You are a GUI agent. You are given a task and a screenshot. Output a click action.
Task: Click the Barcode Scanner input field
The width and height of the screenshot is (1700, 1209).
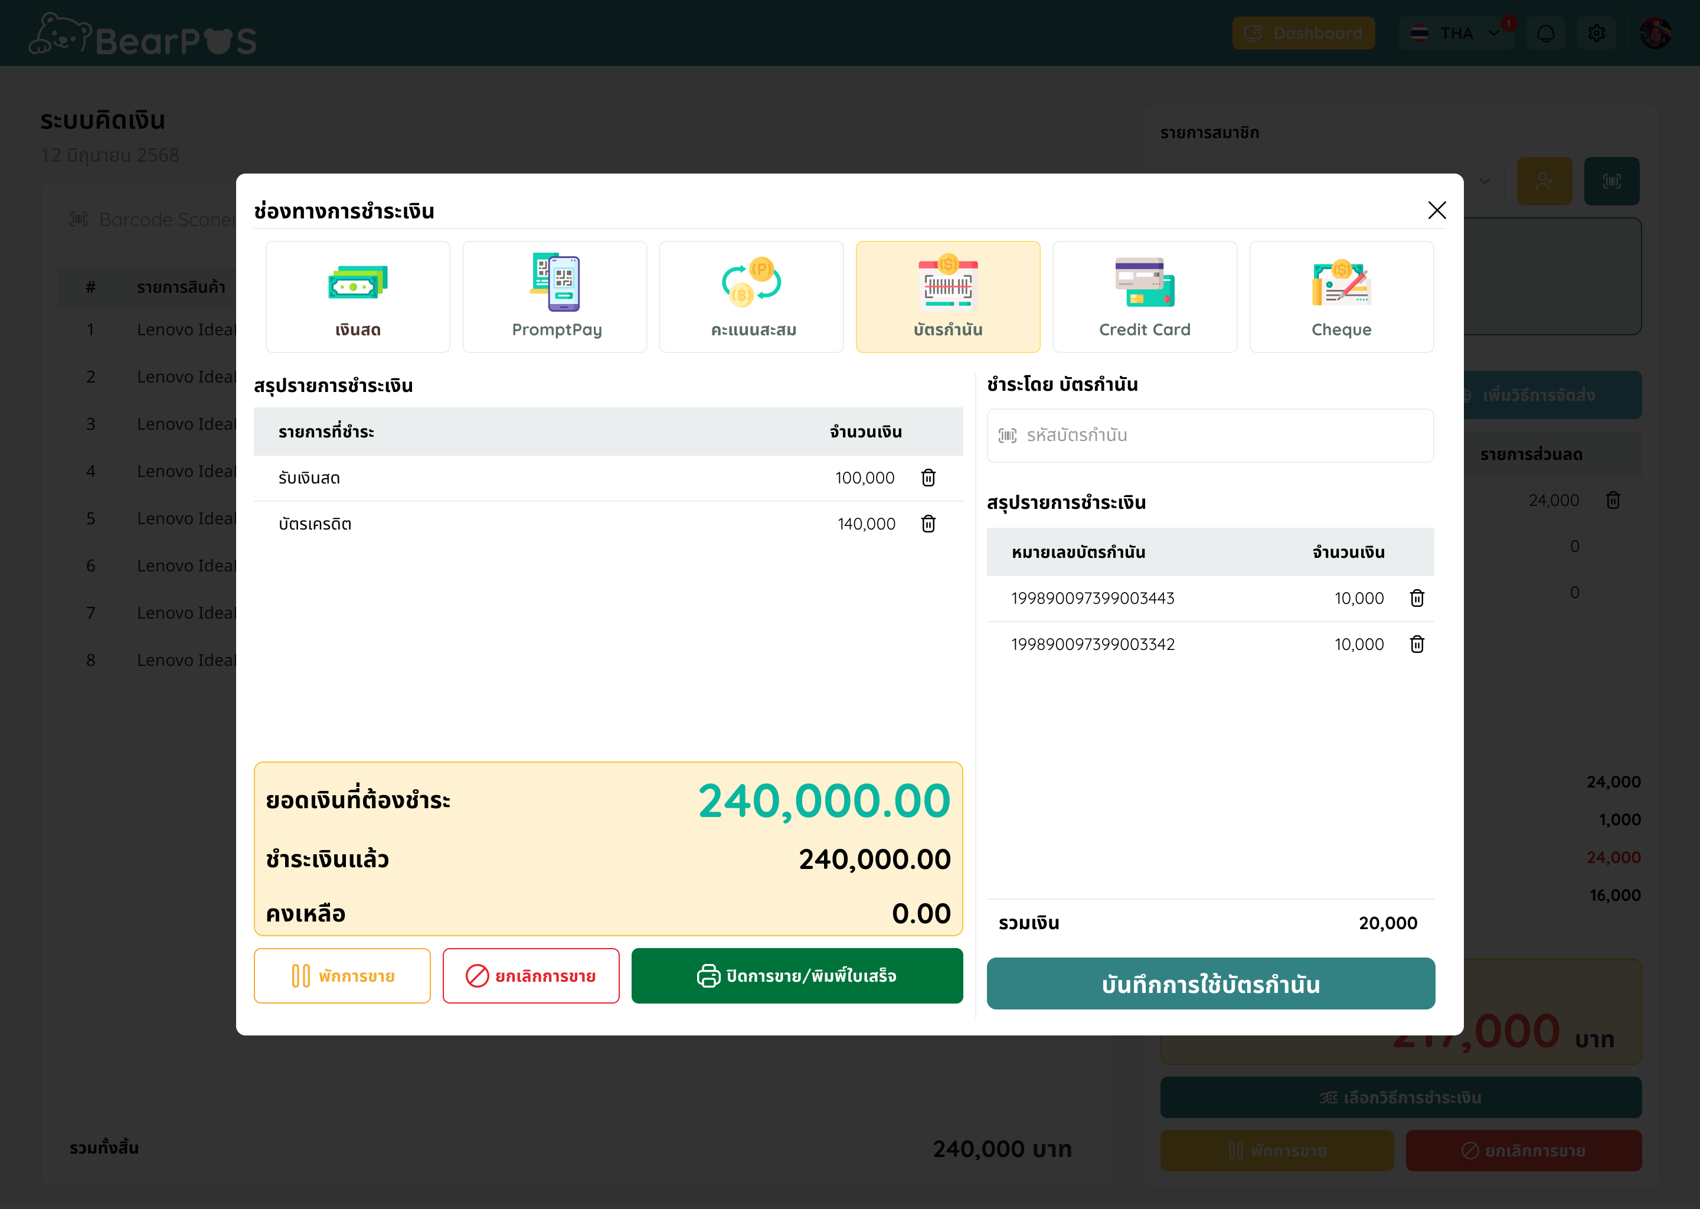149,220
